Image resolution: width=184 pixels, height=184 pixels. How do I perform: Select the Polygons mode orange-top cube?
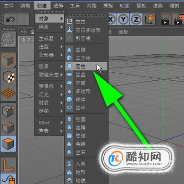coord(8,144)
